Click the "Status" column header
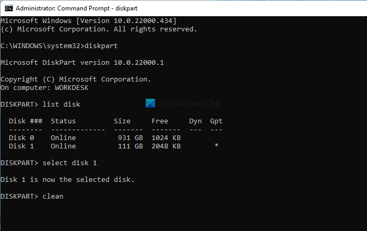 63,121
